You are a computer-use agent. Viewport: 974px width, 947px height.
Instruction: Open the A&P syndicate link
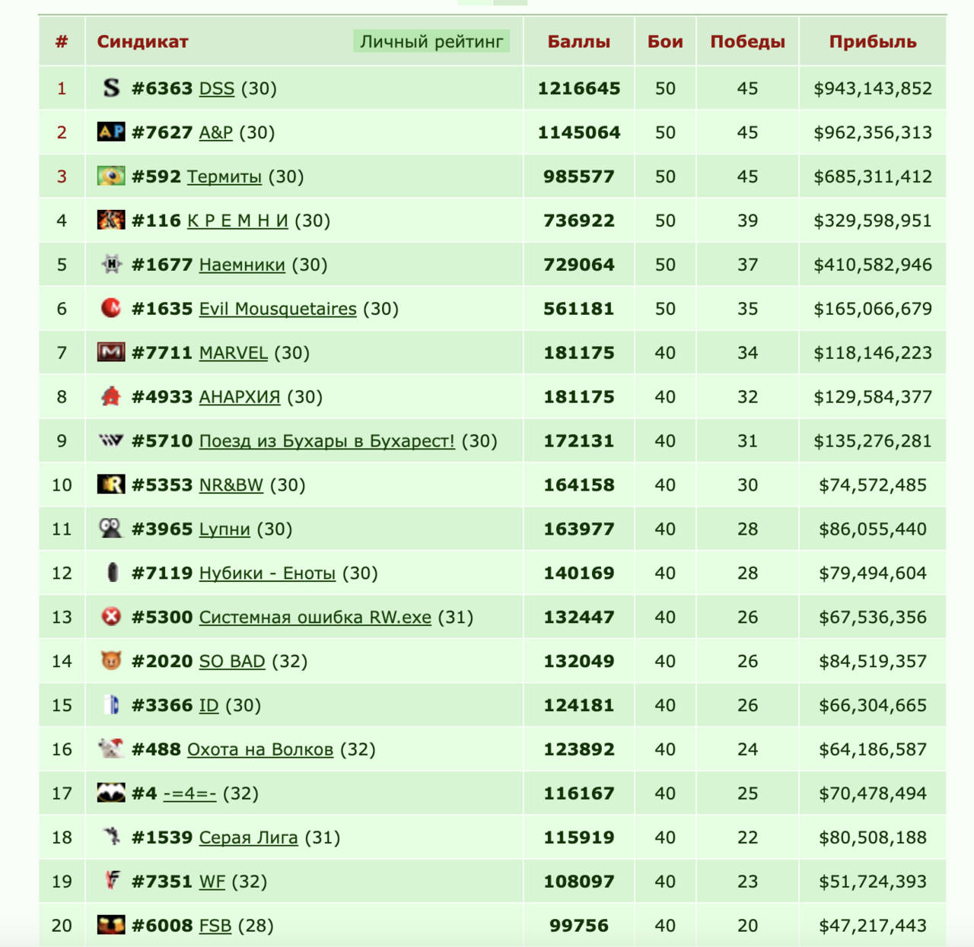[x=216, y=132]
